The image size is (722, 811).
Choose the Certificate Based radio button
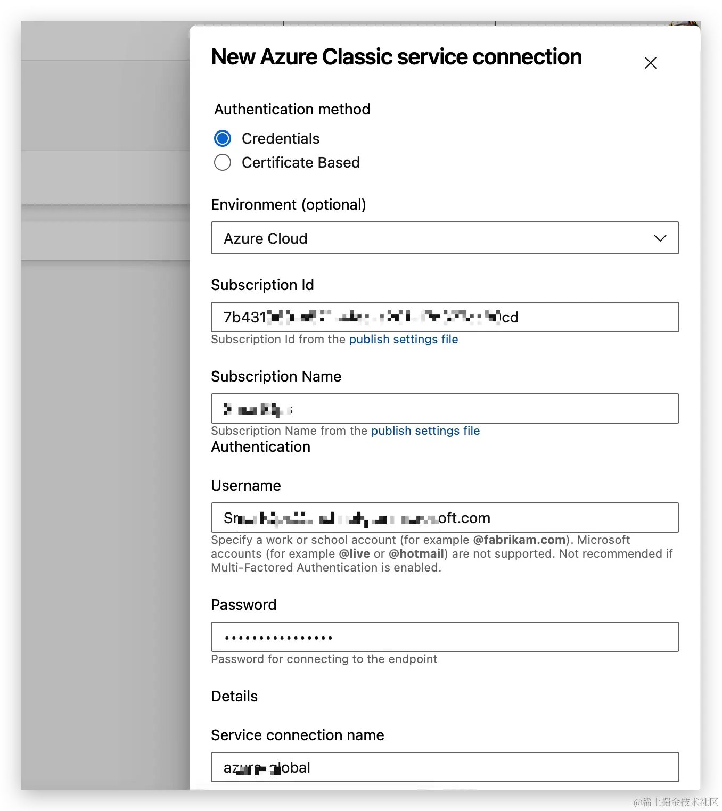[x=223, y=162]
